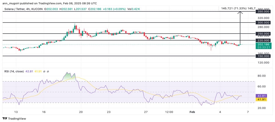Click the Feb label on time axis
Image resolution: width=275 pixels, height=122 pixels.
click(192, 112)
